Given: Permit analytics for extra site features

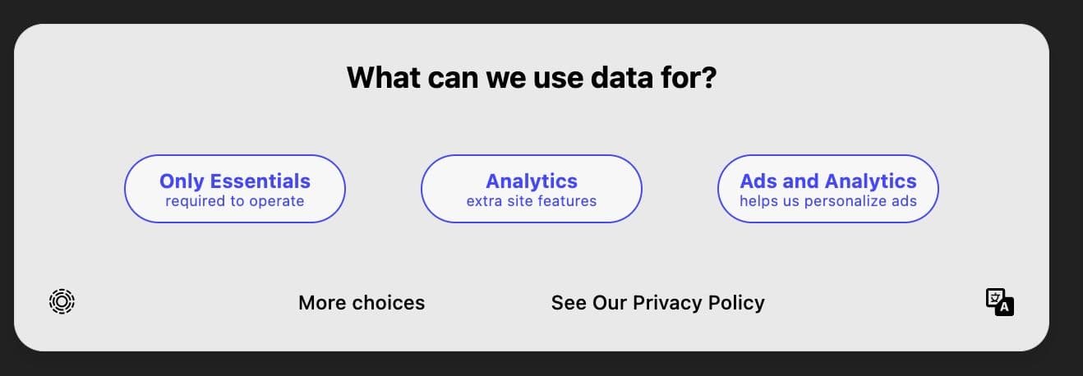Looking at the screenshot, I should coord(532,189).
